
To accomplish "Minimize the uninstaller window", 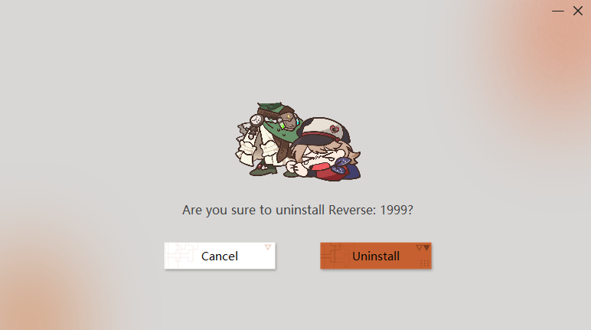I will coord(558,11).
